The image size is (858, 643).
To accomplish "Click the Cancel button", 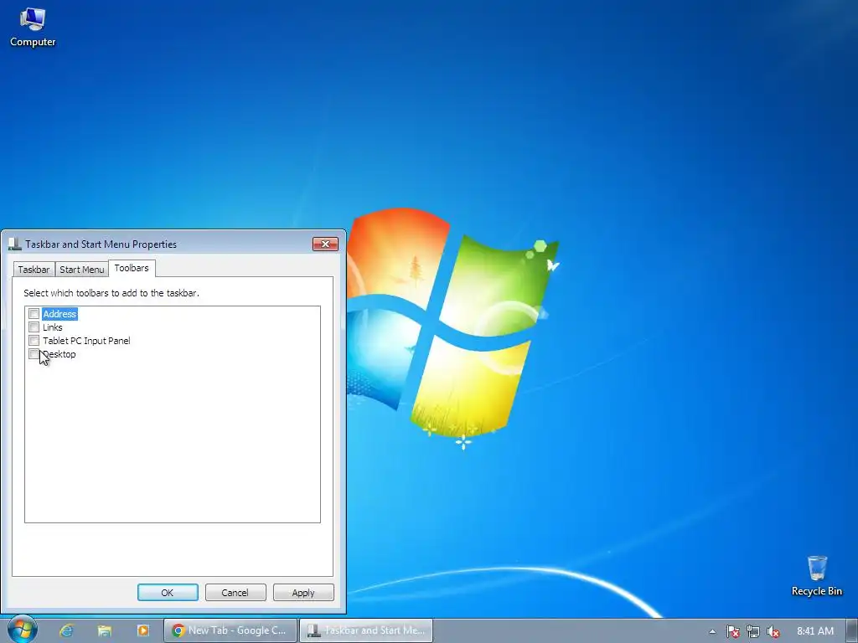I will [235, 593].
